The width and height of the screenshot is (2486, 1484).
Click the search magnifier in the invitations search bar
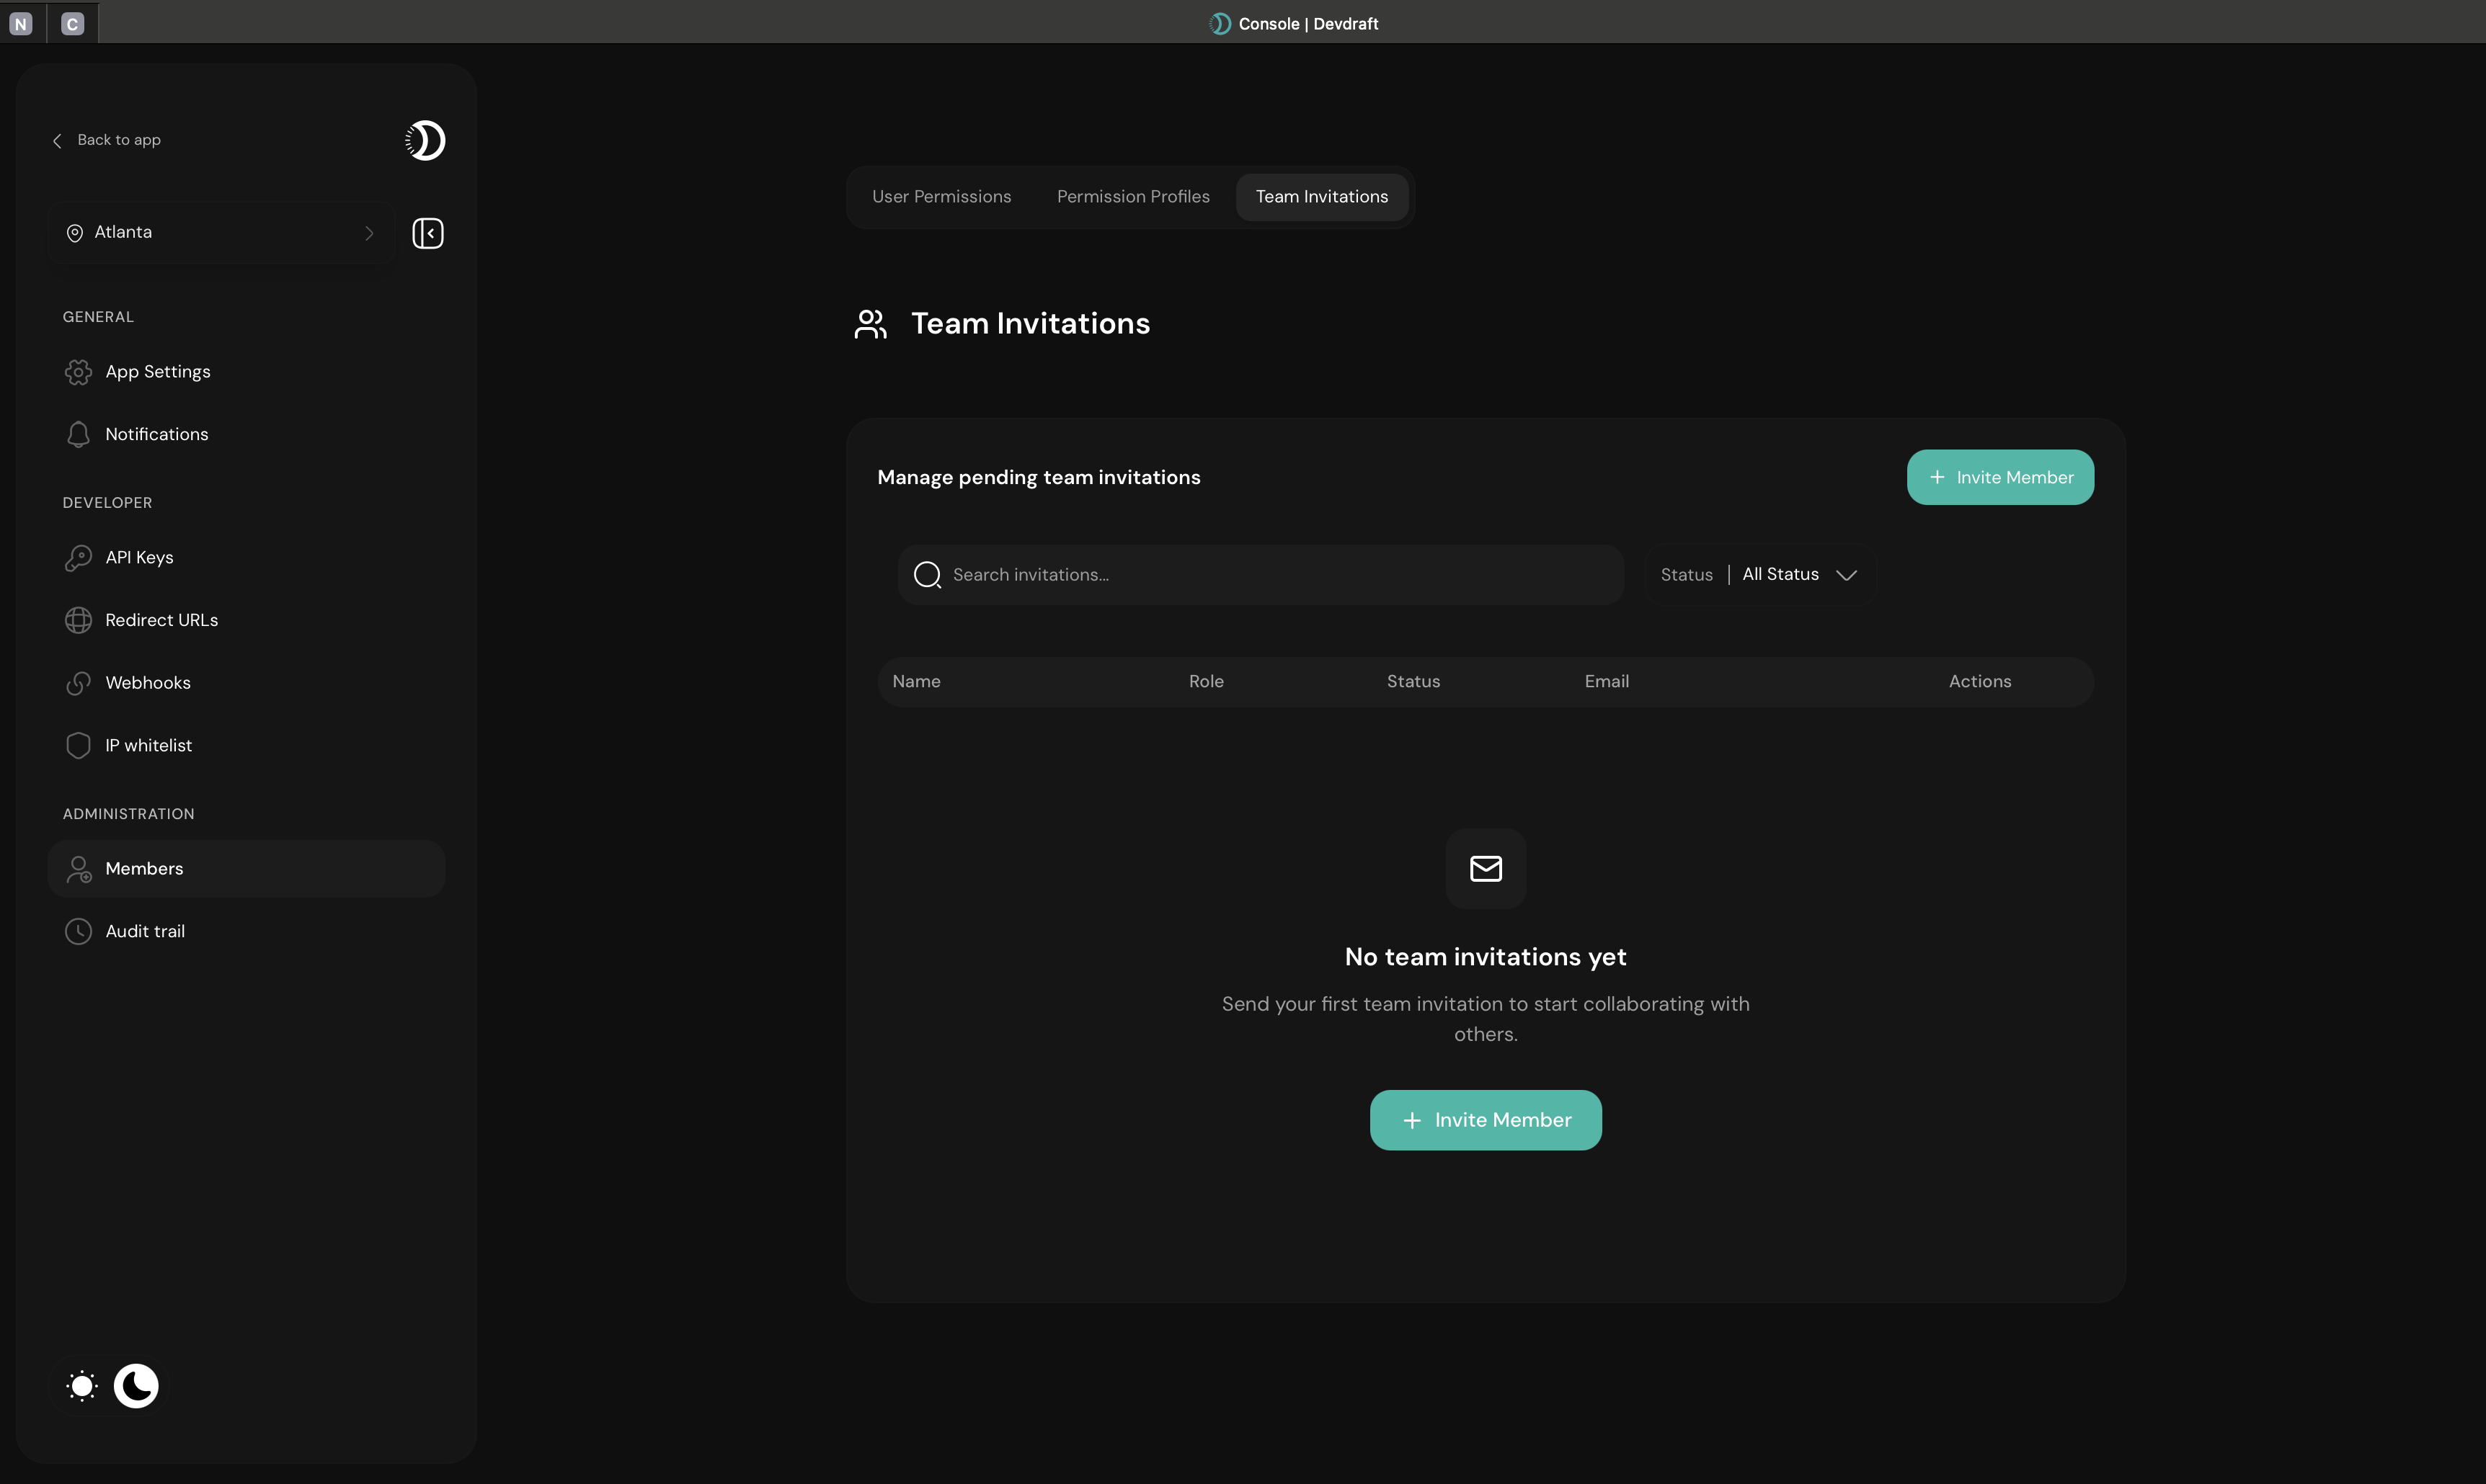[926, 575]
